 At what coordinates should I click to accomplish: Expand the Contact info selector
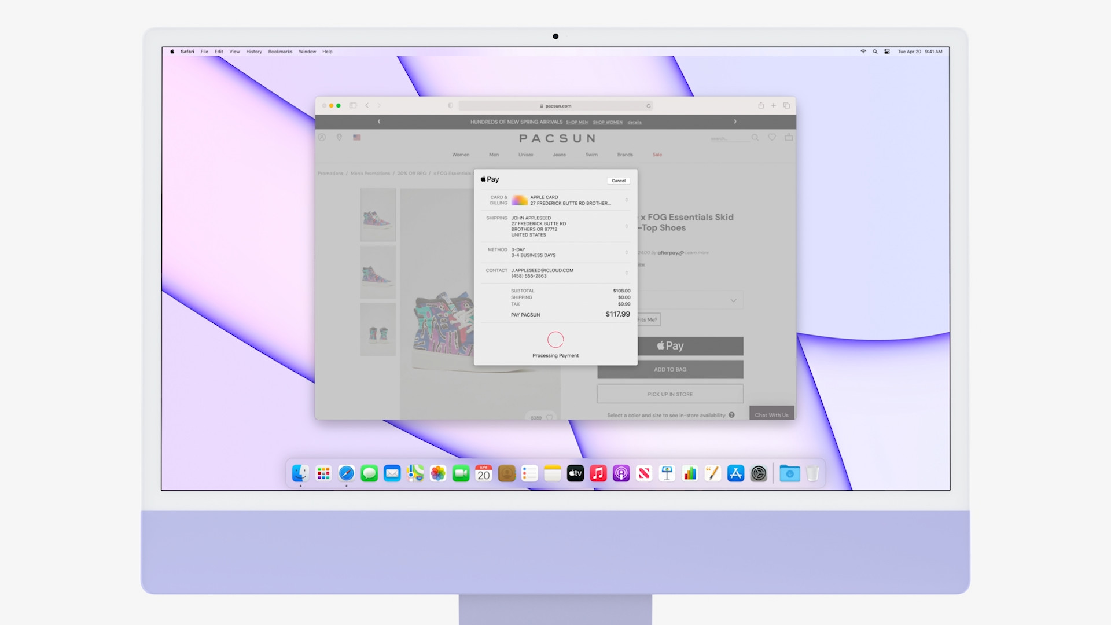coord(626,273)
